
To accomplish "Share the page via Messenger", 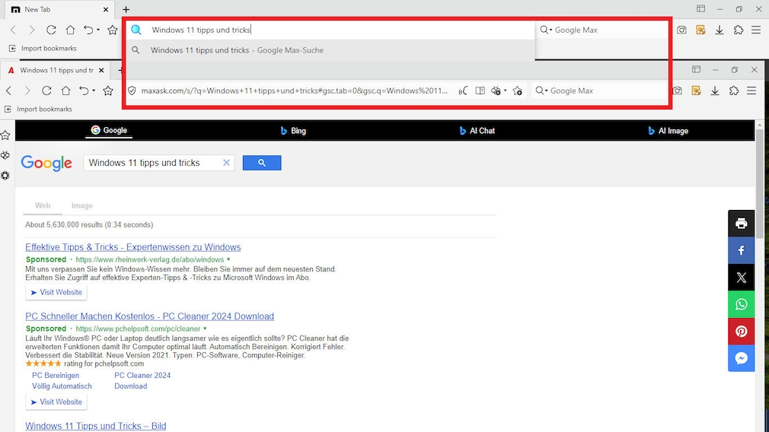I will pyautogui.click(x=741, y=358).
